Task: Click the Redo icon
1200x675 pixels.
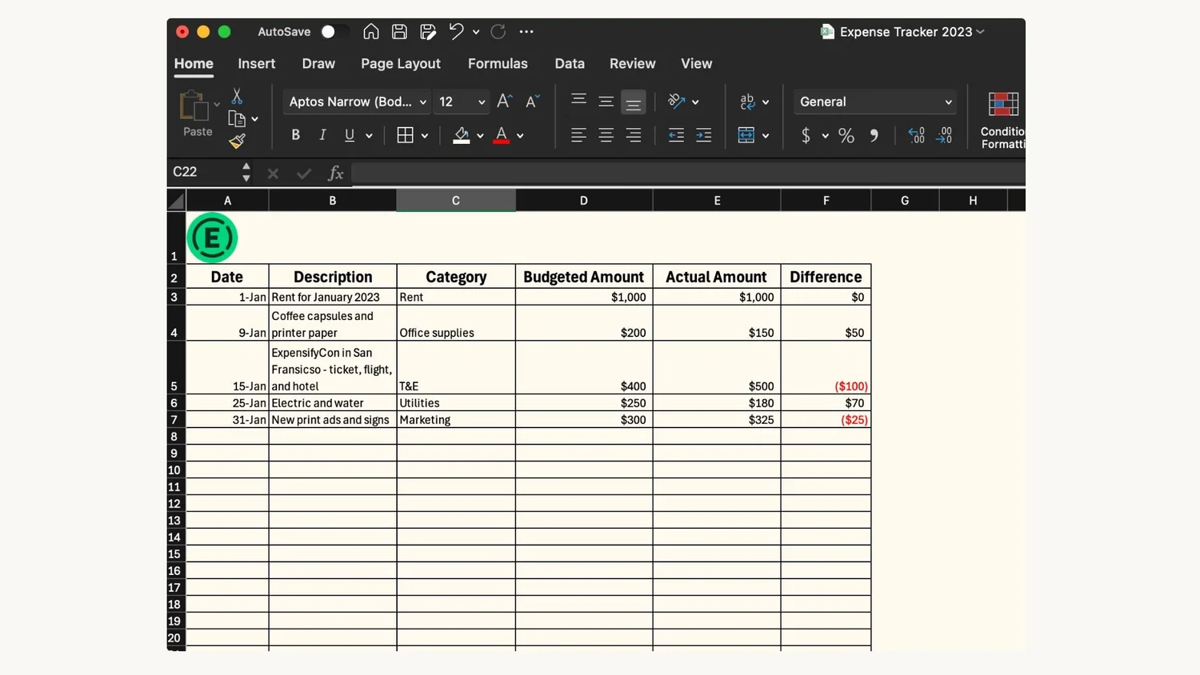Action: click(497, 31)
